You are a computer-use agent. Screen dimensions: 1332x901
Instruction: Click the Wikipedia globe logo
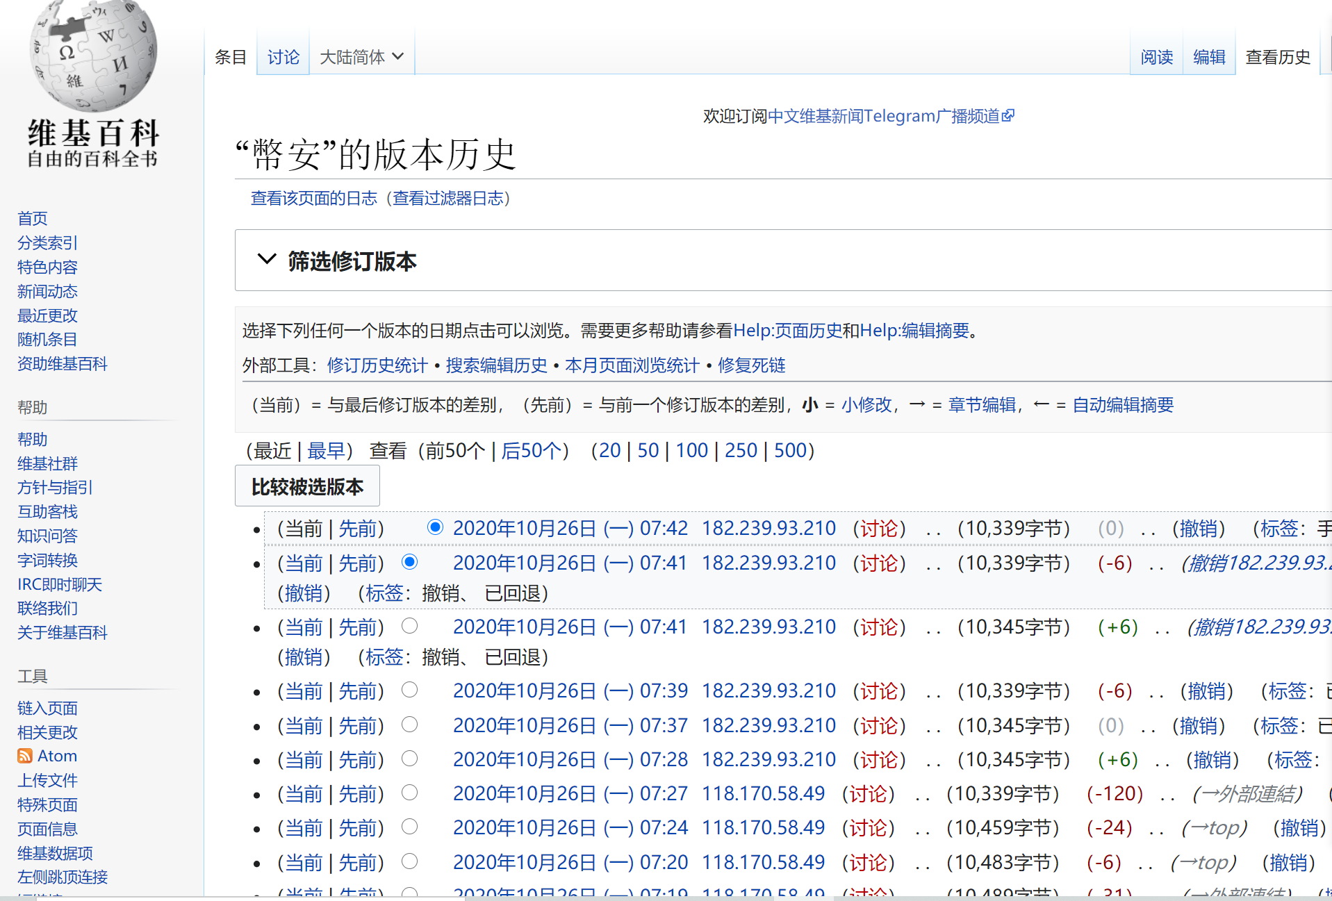(x=93, y=56)
